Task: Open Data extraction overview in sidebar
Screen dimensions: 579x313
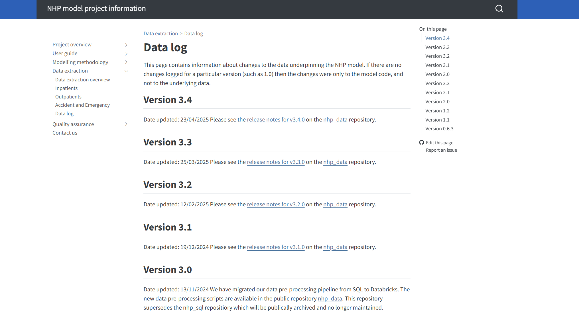Action: click(82, 80)
